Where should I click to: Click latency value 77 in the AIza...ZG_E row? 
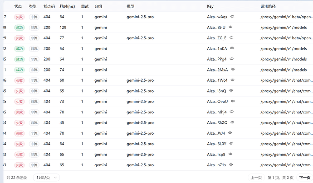pyautogui.click(x=62, y=38)
